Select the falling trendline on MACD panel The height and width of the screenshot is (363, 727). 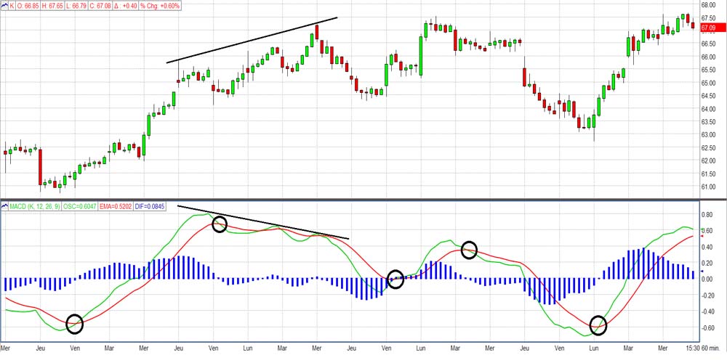tap(263, 222)
